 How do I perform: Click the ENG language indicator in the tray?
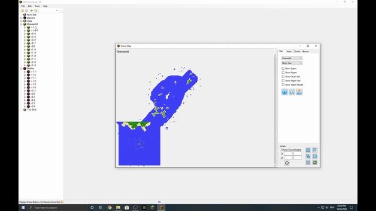click(x=332, y=207)
